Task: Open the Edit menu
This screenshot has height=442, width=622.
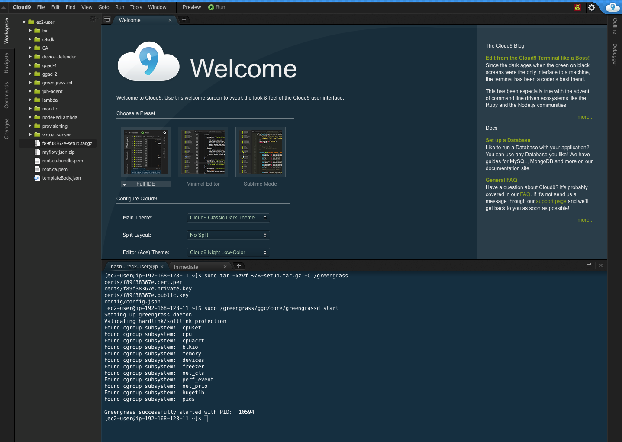Action: click(55, 7)
